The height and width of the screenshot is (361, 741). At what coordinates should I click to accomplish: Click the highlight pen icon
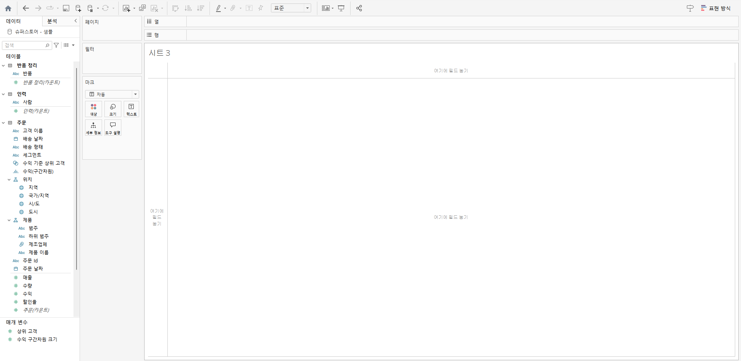218,8
